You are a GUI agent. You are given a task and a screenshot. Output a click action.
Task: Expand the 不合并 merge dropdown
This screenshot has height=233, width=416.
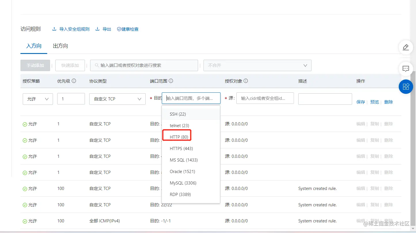[257, 65]
